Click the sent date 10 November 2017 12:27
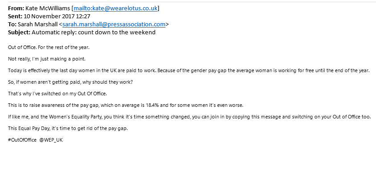The height and width of the screenshot is (171, 376). (57, 16)
